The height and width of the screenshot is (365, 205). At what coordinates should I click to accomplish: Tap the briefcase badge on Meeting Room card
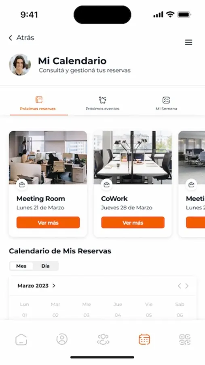click(x=22, y=185)
